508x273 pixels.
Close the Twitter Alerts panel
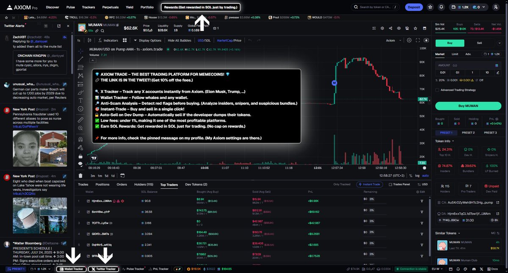pos(68,26)
